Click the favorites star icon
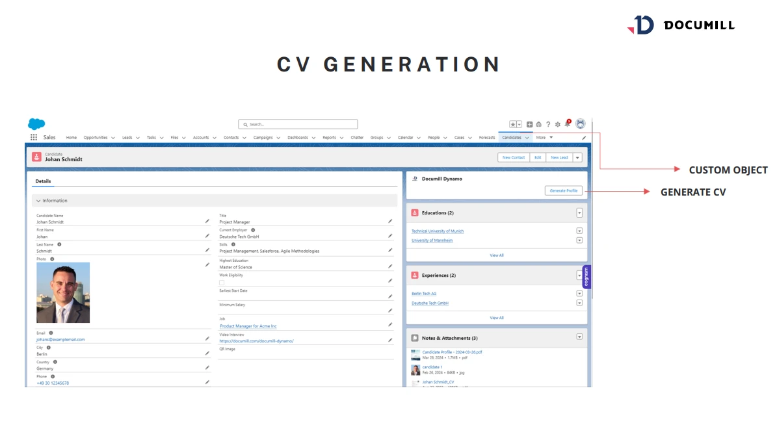 pos(513,124)
